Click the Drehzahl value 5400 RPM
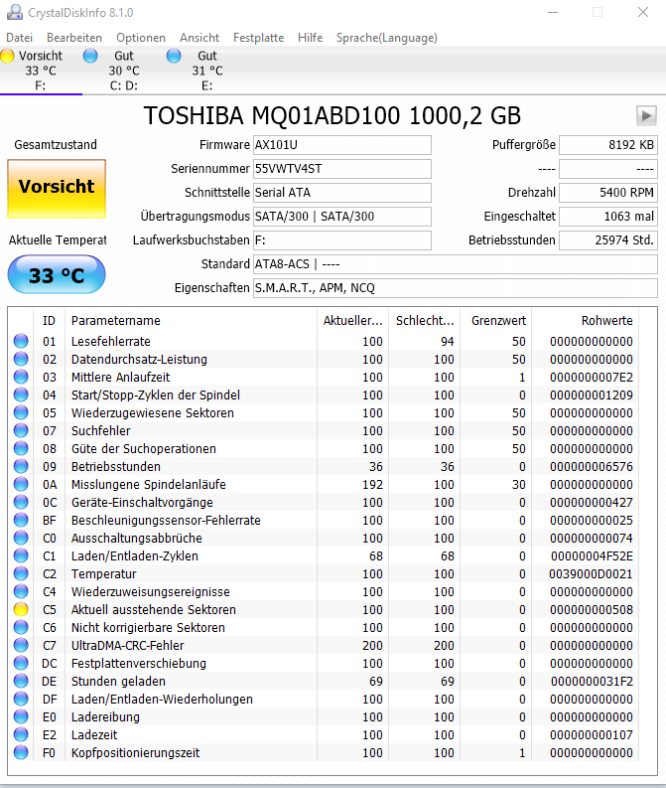This screenshot has width=666, height=788. pyautogui.click(x=608, y=193)
